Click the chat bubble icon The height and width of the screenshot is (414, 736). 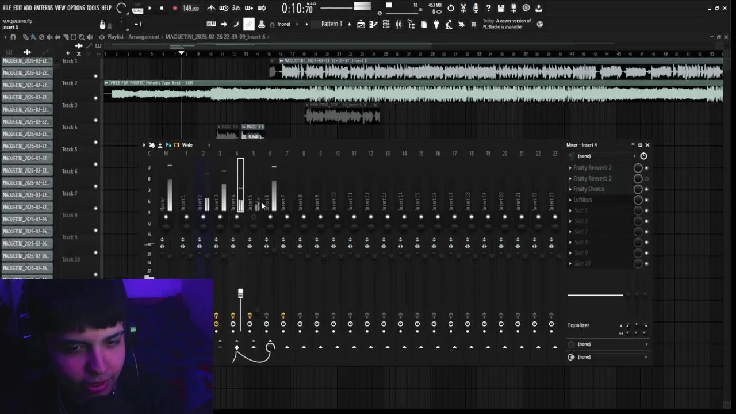point(526,8)
